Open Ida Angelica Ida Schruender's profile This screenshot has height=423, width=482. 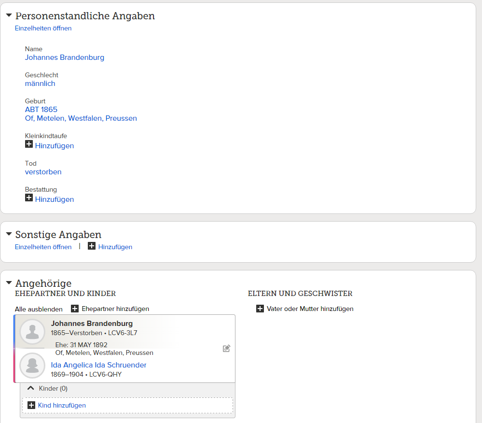click(99, 365)
